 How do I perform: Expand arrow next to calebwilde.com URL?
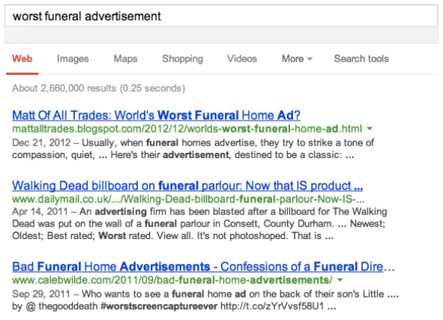[340, 280]
